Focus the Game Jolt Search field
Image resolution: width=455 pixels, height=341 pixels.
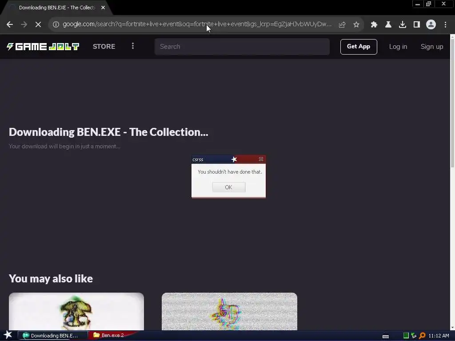coord(242,47)
